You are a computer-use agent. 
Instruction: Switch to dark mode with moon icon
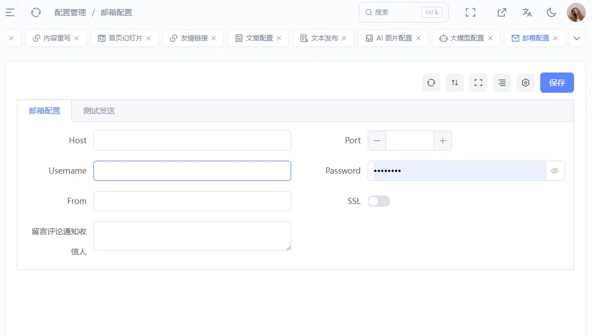(552, 12)
